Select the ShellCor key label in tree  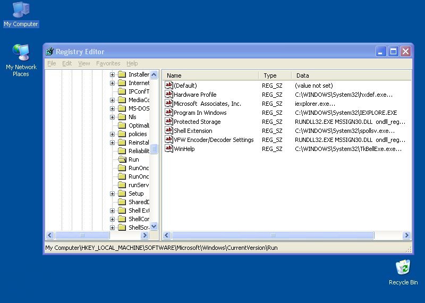(x=139, y=219)
